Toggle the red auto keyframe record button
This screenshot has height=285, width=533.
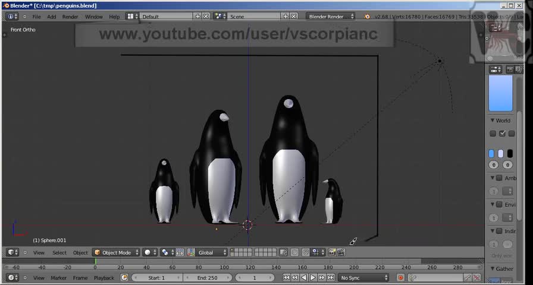[x=401, y=277]
